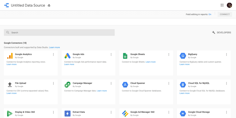Open more options for Extract Data
This screenshot has width=236, height=118.
click(x=111, y=112)
